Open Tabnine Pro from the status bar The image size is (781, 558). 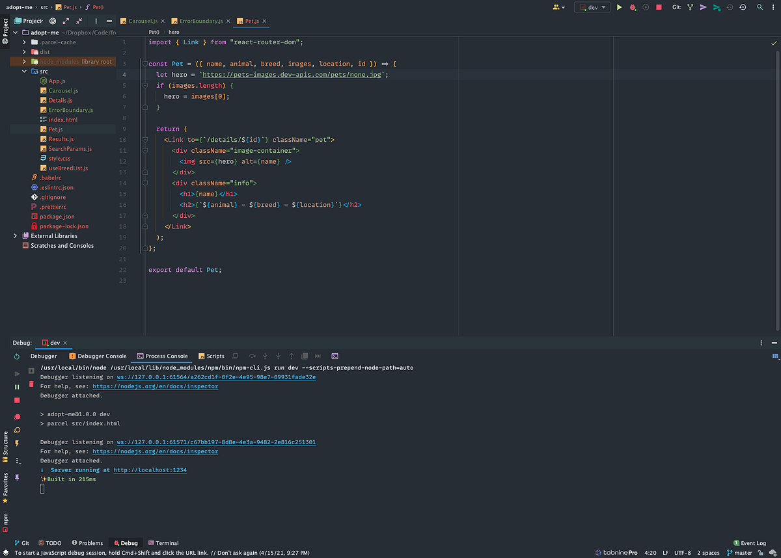click(x=618, y=552)
